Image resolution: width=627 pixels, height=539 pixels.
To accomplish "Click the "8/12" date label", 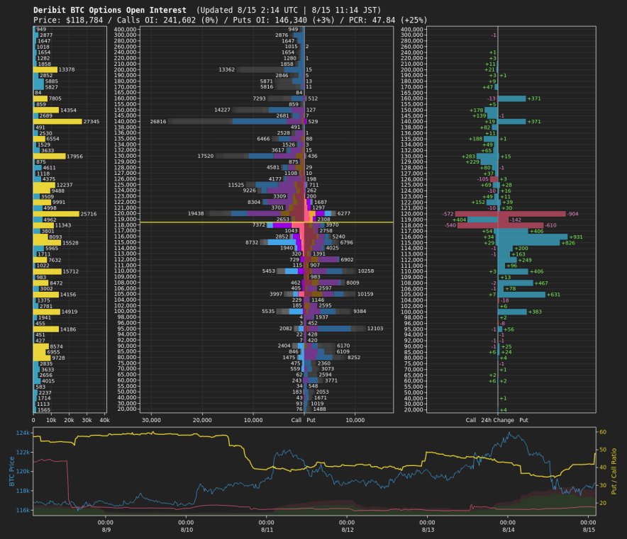I will [347, 530].
